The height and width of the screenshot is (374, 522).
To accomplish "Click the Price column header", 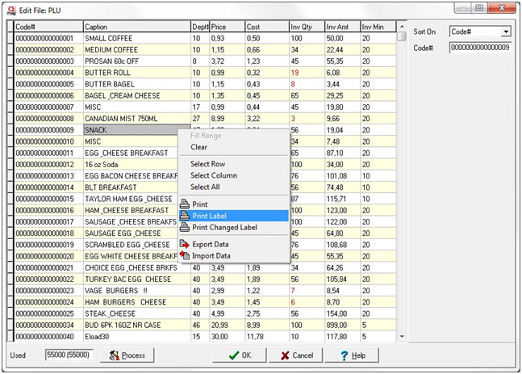I will pyautogui.click(x=227, y=27).
